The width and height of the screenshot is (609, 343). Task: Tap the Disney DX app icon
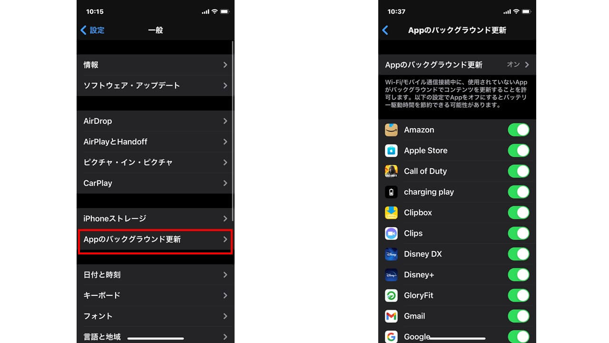(x=391, y=254)
